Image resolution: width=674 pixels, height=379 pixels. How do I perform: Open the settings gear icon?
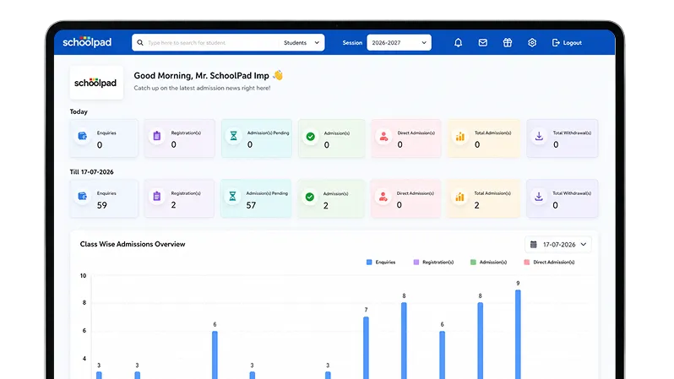click(x=532, y=42)
